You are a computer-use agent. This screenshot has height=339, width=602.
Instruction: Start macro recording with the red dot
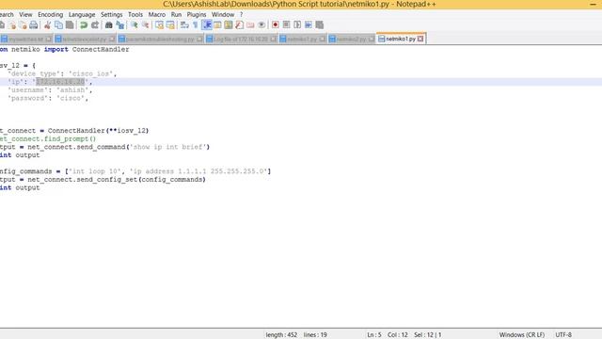pyautogui.click(x=276, y=25)
